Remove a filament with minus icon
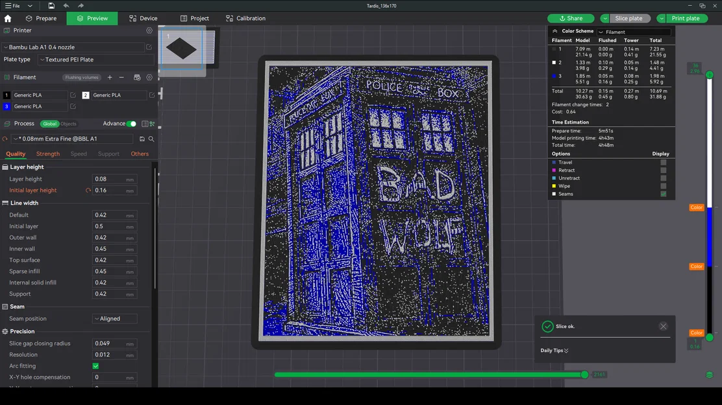 121,77
